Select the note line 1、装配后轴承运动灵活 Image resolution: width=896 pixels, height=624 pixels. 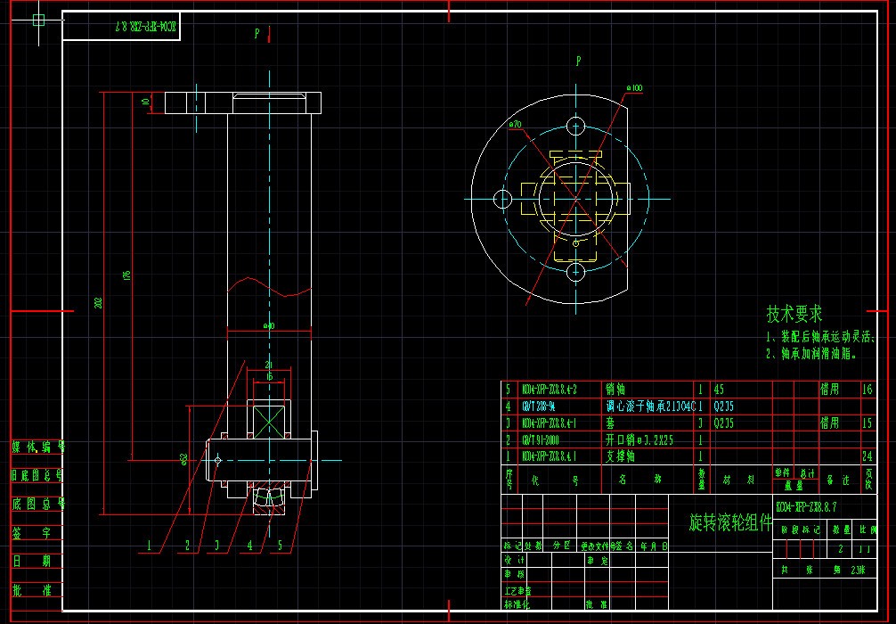click(x=820, y=337)
